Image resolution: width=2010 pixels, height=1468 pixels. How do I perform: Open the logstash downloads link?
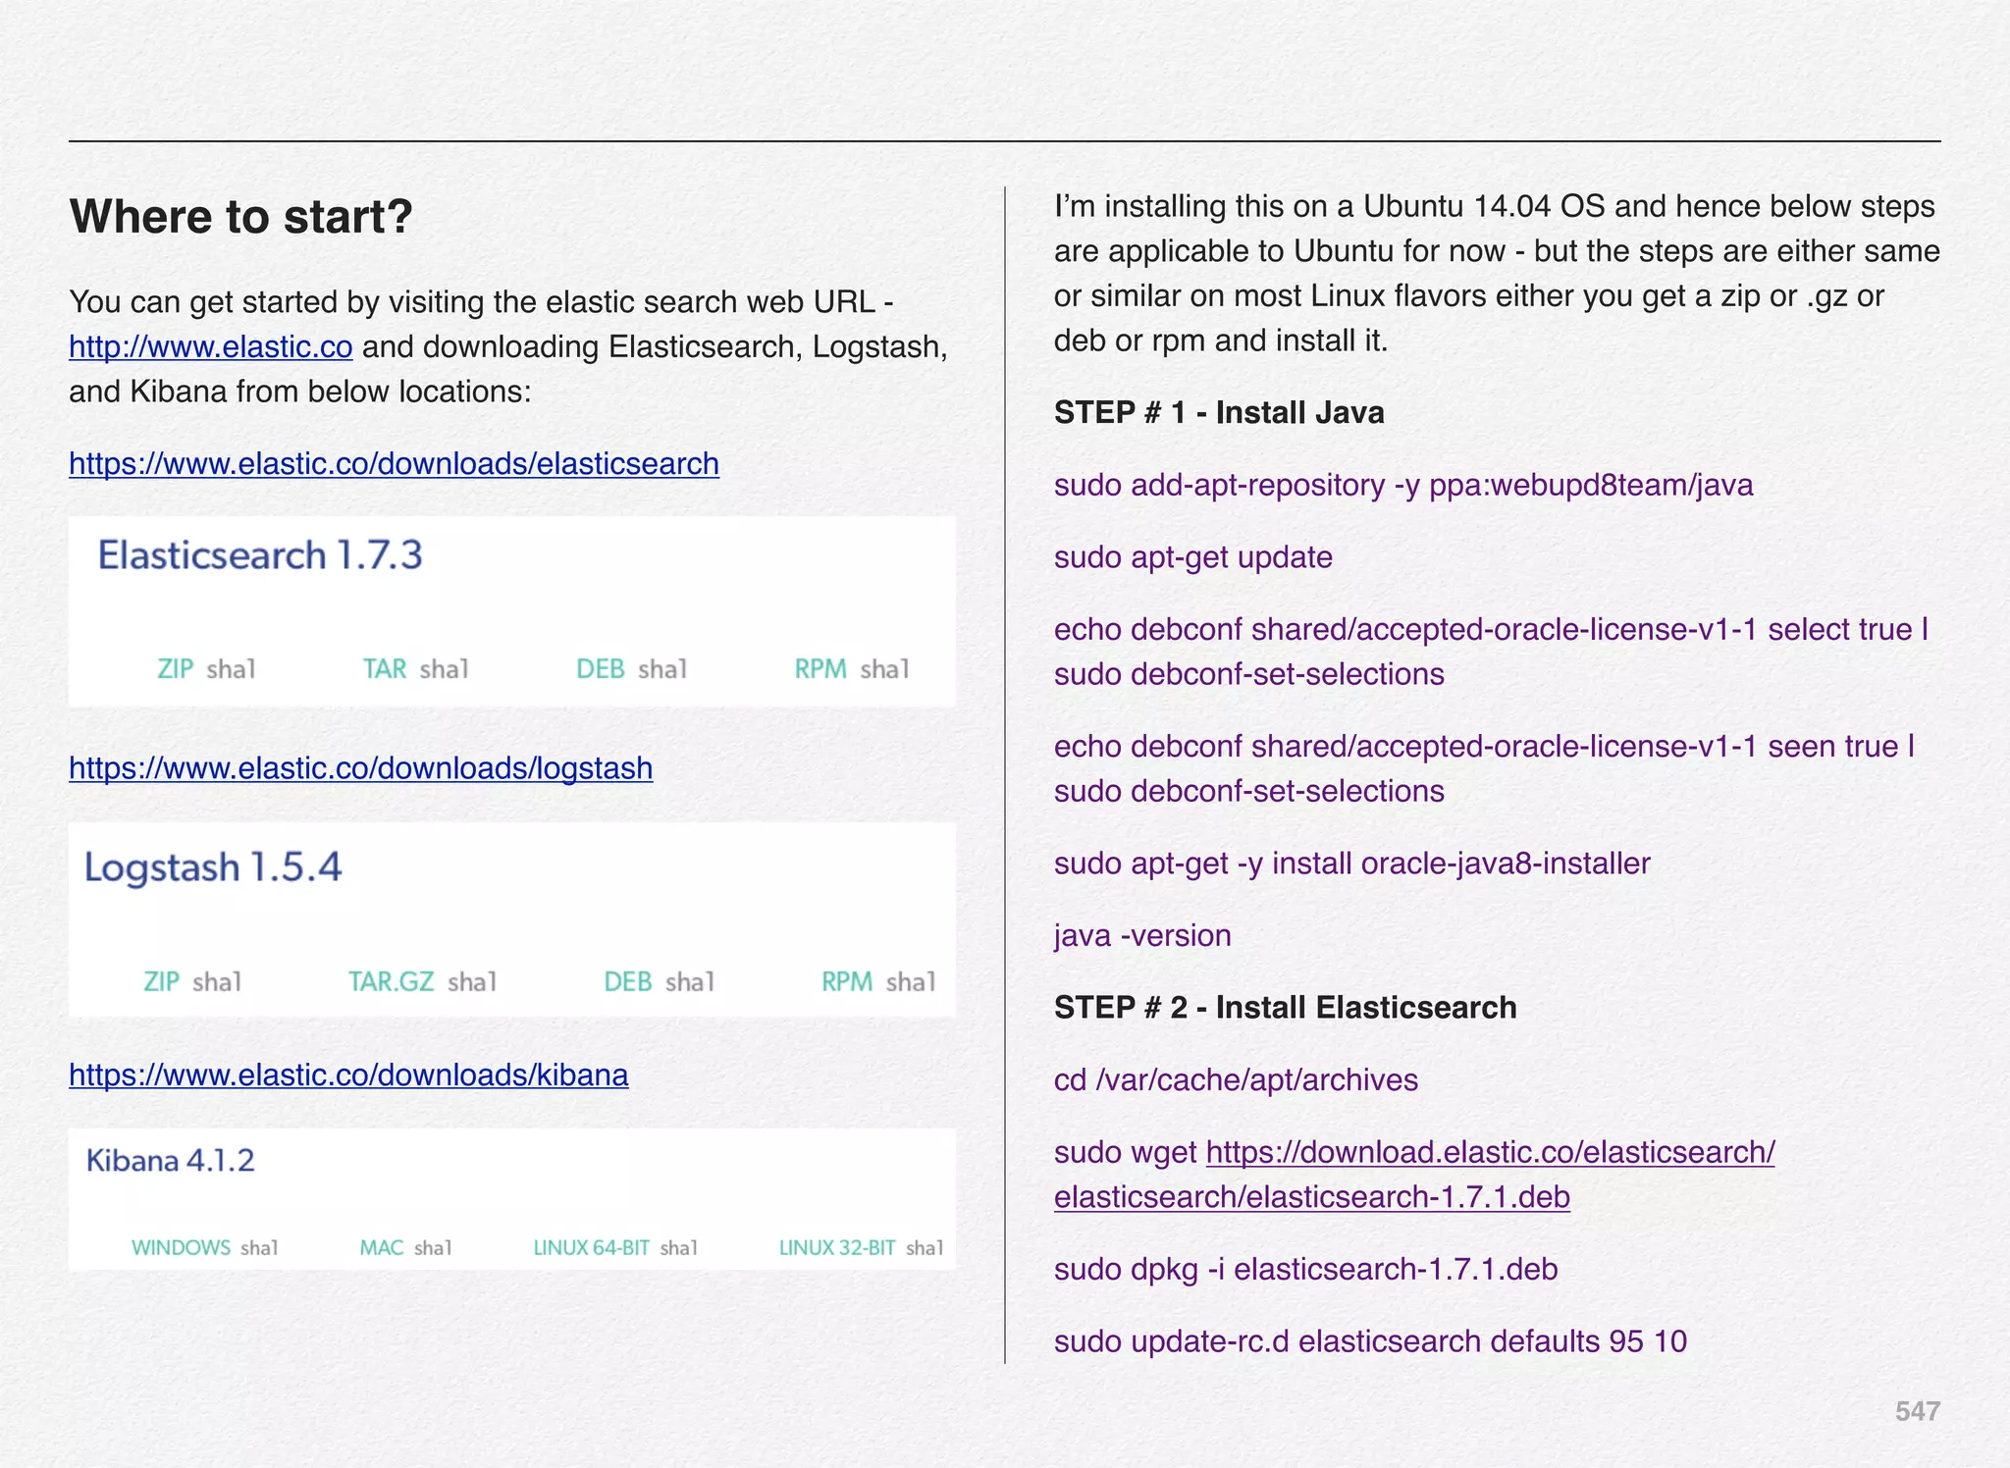coord(360,768)
